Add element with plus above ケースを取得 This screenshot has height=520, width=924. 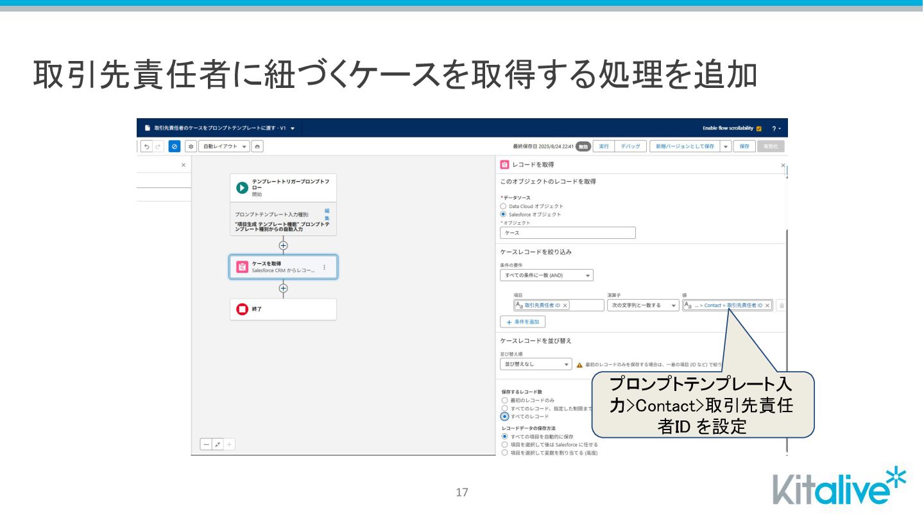[x=283, y=245]
